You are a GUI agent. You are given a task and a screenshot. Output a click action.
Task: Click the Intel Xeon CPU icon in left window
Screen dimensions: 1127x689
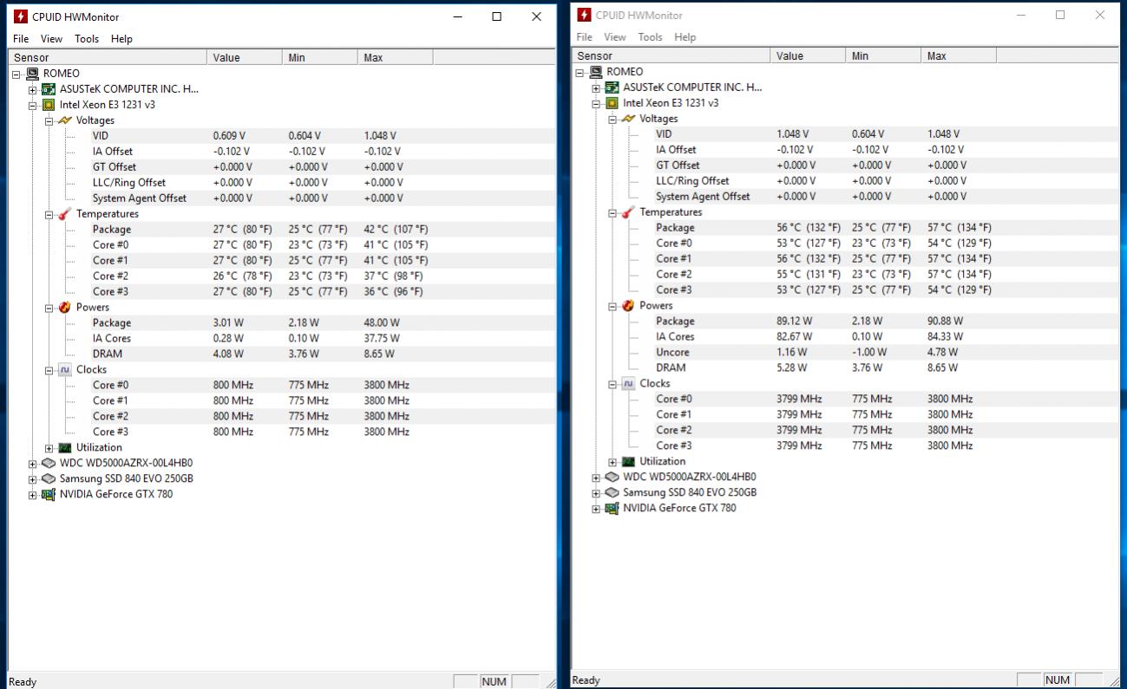(49, 105)
